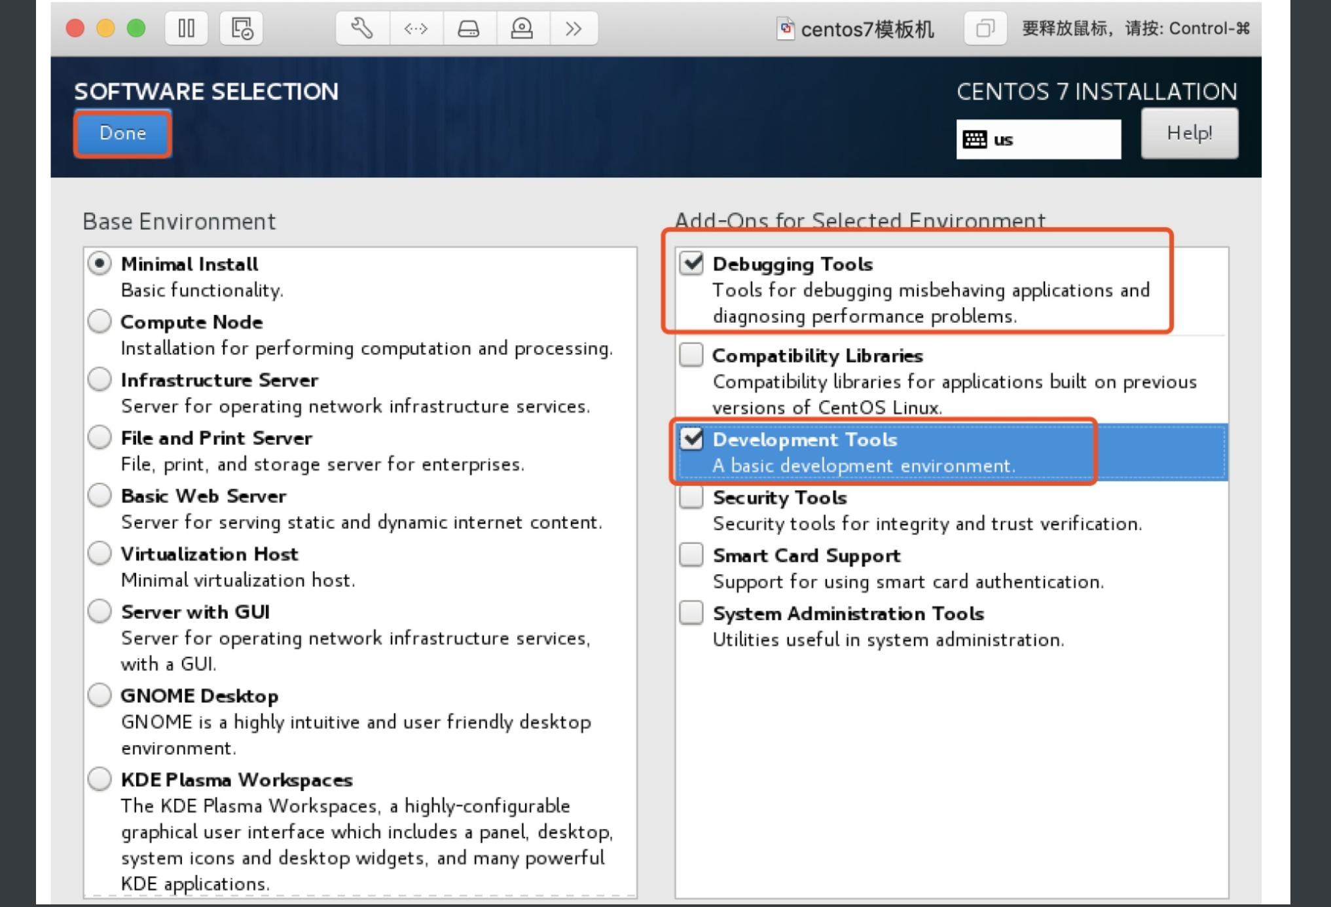Click the green macOS zoom window button
This screenshot has height=907, width=1331.
point(136,28)
